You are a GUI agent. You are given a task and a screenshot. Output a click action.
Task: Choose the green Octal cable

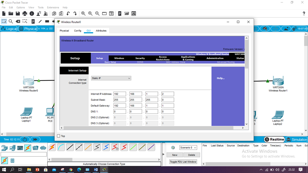[x=133, y=147]
